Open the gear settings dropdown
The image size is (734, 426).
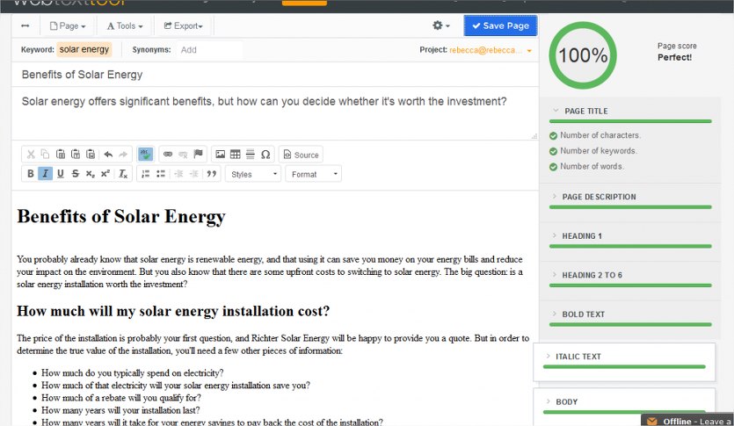[441, 25]
